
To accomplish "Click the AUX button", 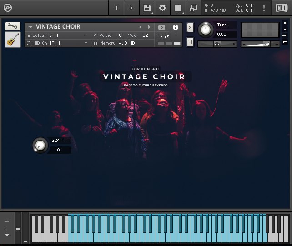I will pos(285,35).
